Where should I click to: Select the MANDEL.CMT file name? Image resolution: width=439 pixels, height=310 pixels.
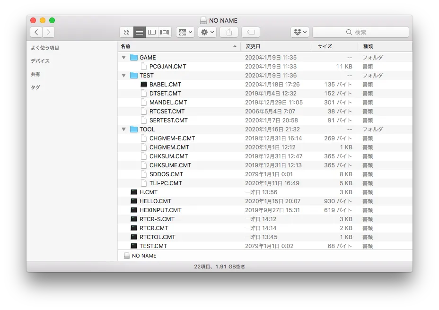(x=168, y=103)
